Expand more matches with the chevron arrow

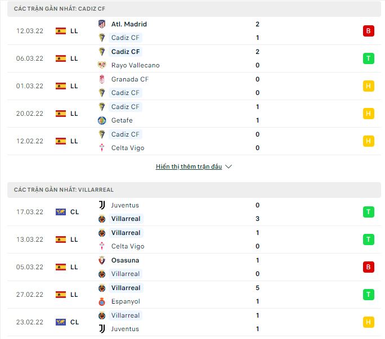(229, 167)
